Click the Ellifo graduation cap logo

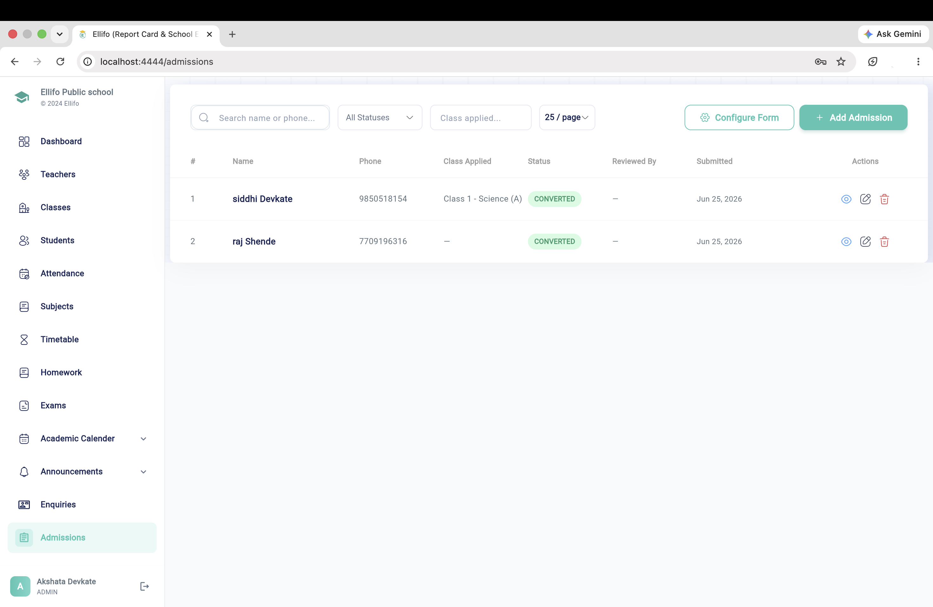tap(22, 97)
